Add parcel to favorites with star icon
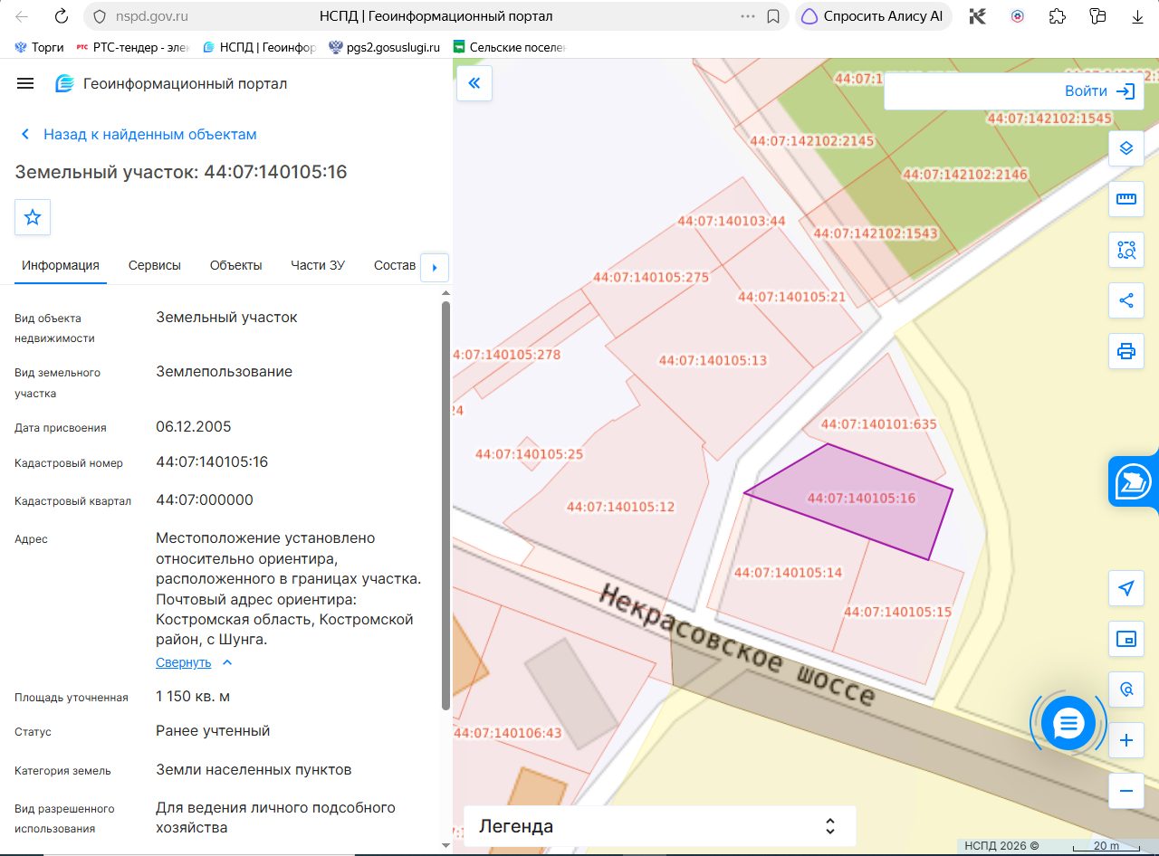Viewport: 1159px width, 856px height. tap(33, 217)
